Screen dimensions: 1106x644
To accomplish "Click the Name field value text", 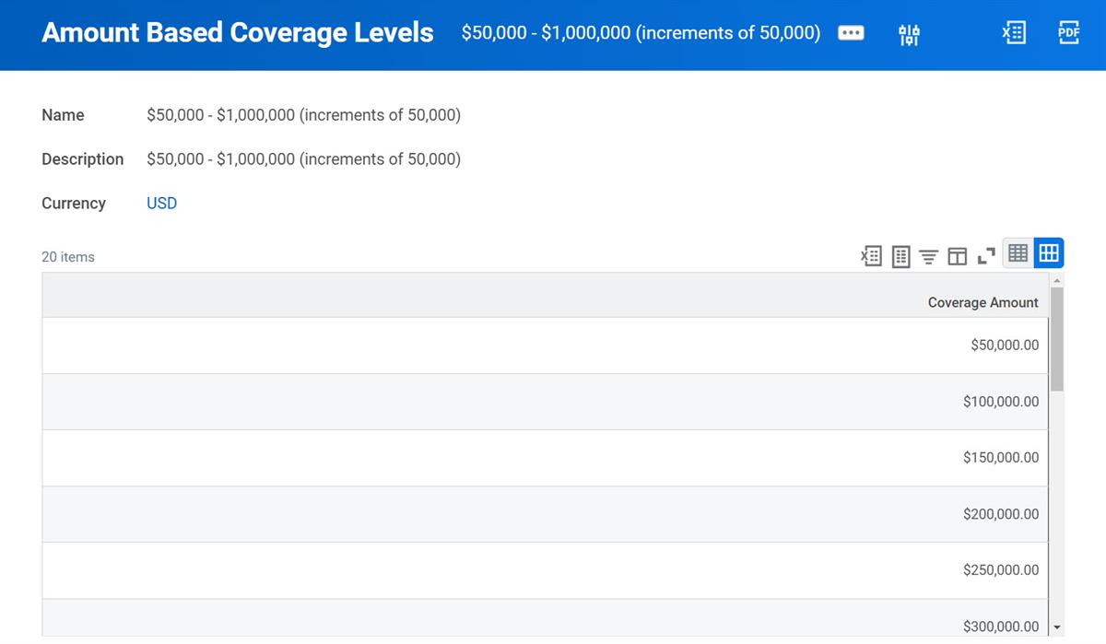I will [x=303, y=115].
